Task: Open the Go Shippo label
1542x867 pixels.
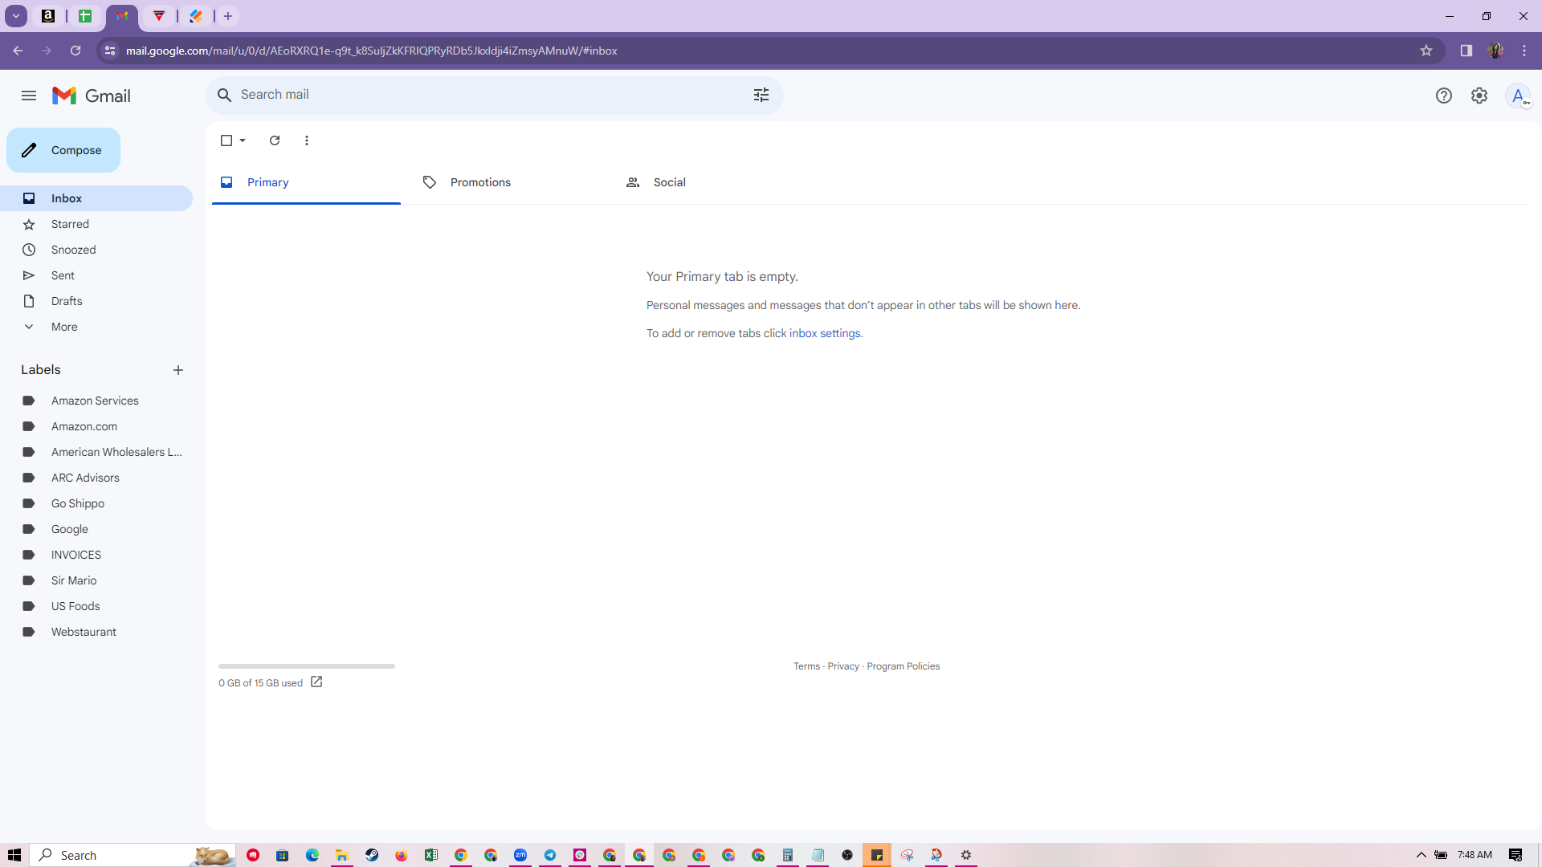Action: 96,503
